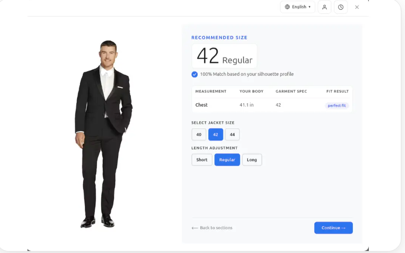Click the perfect fit badge
The image size is (405, 253).
337,106
